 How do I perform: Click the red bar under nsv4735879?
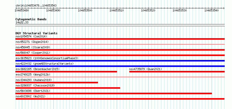pos(177,72)
